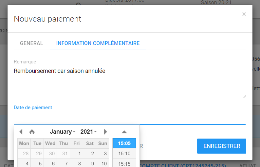This screenshot has height=167, width=260.
Task: Open the January month dropdown
Action: coord(63,132)
